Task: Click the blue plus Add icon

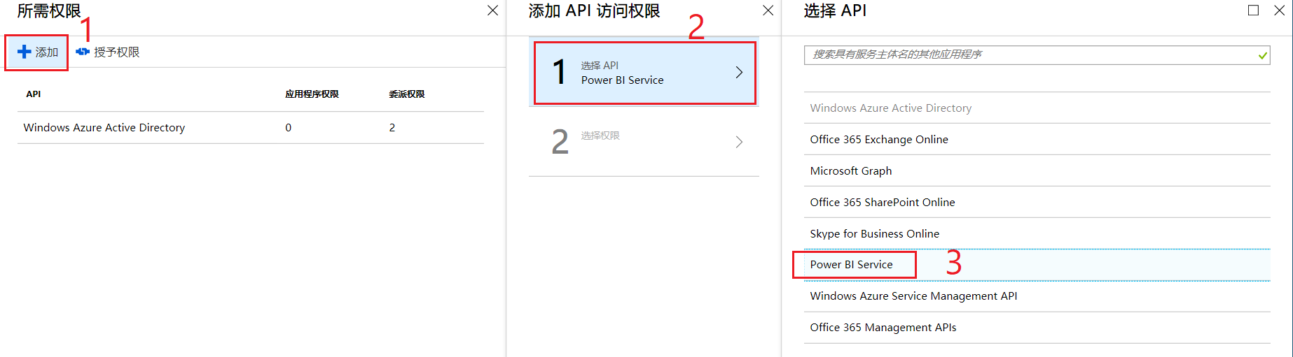Action: coord(25,52)
